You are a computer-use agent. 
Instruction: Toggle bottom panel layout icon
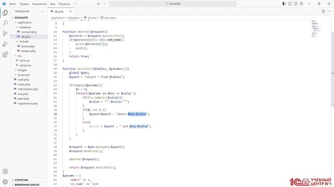[290, 4]
